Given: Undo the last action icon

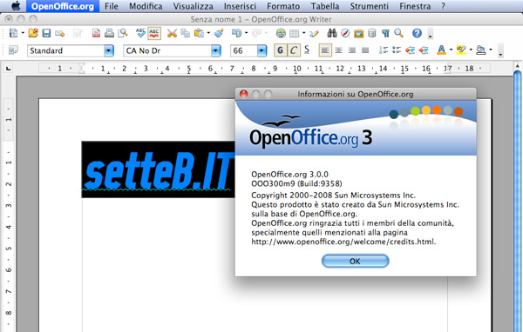Looking at the screenshot, I should (x=236, y=33).
